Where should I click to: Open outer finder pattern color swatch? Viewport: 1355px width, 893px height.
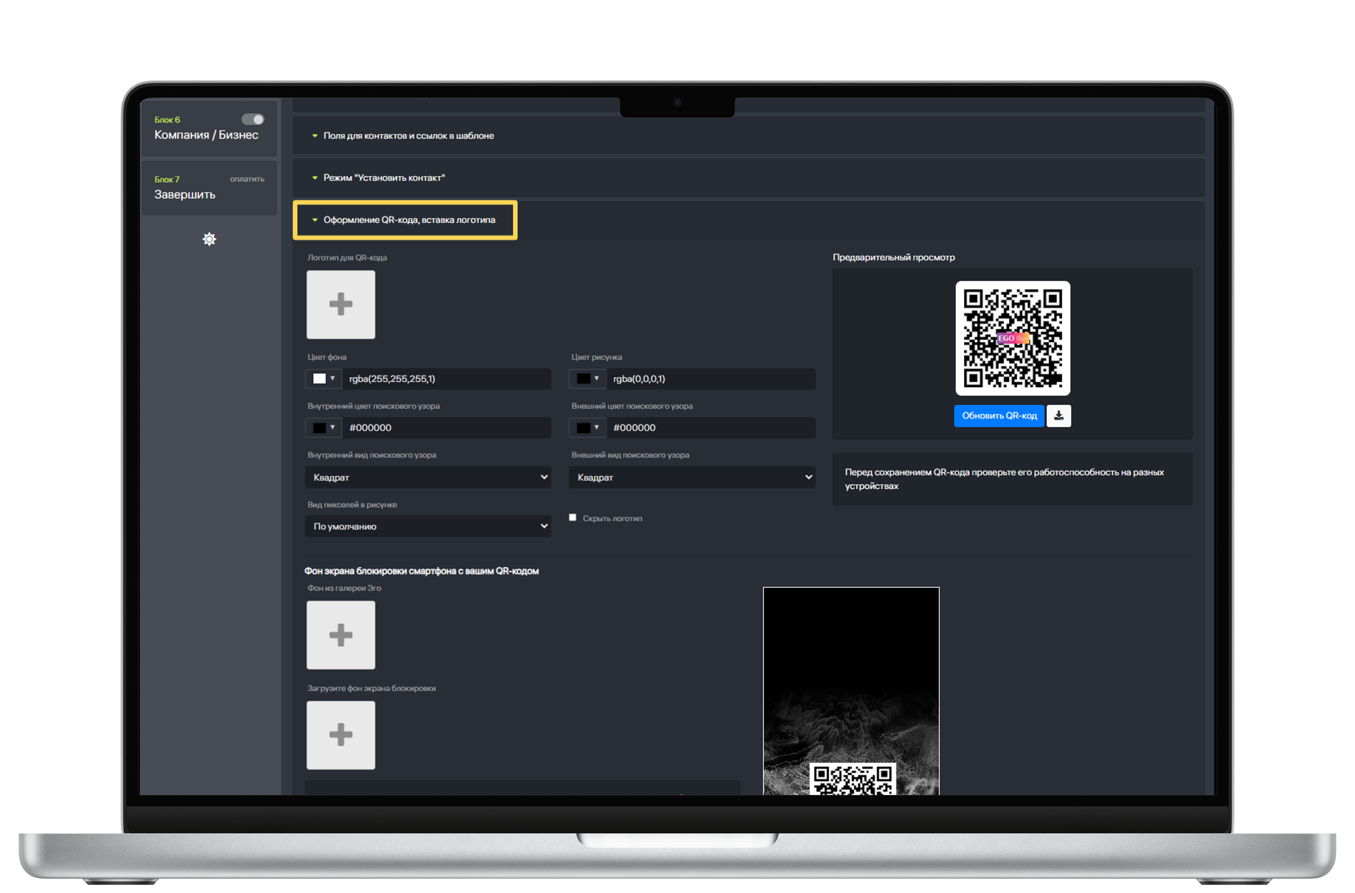[588, 428]
